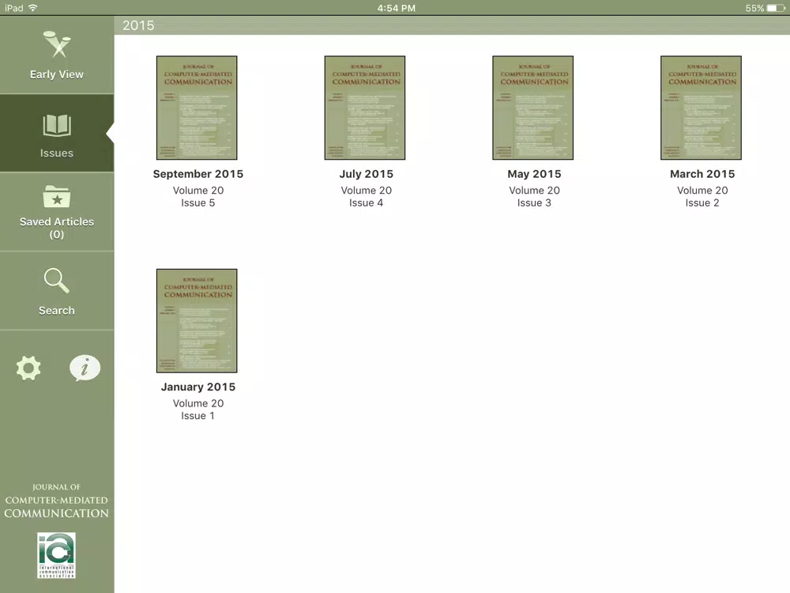790x593 pixels.
Task: Open the July 2015 issue cover
Action: [x=365, y=108]
